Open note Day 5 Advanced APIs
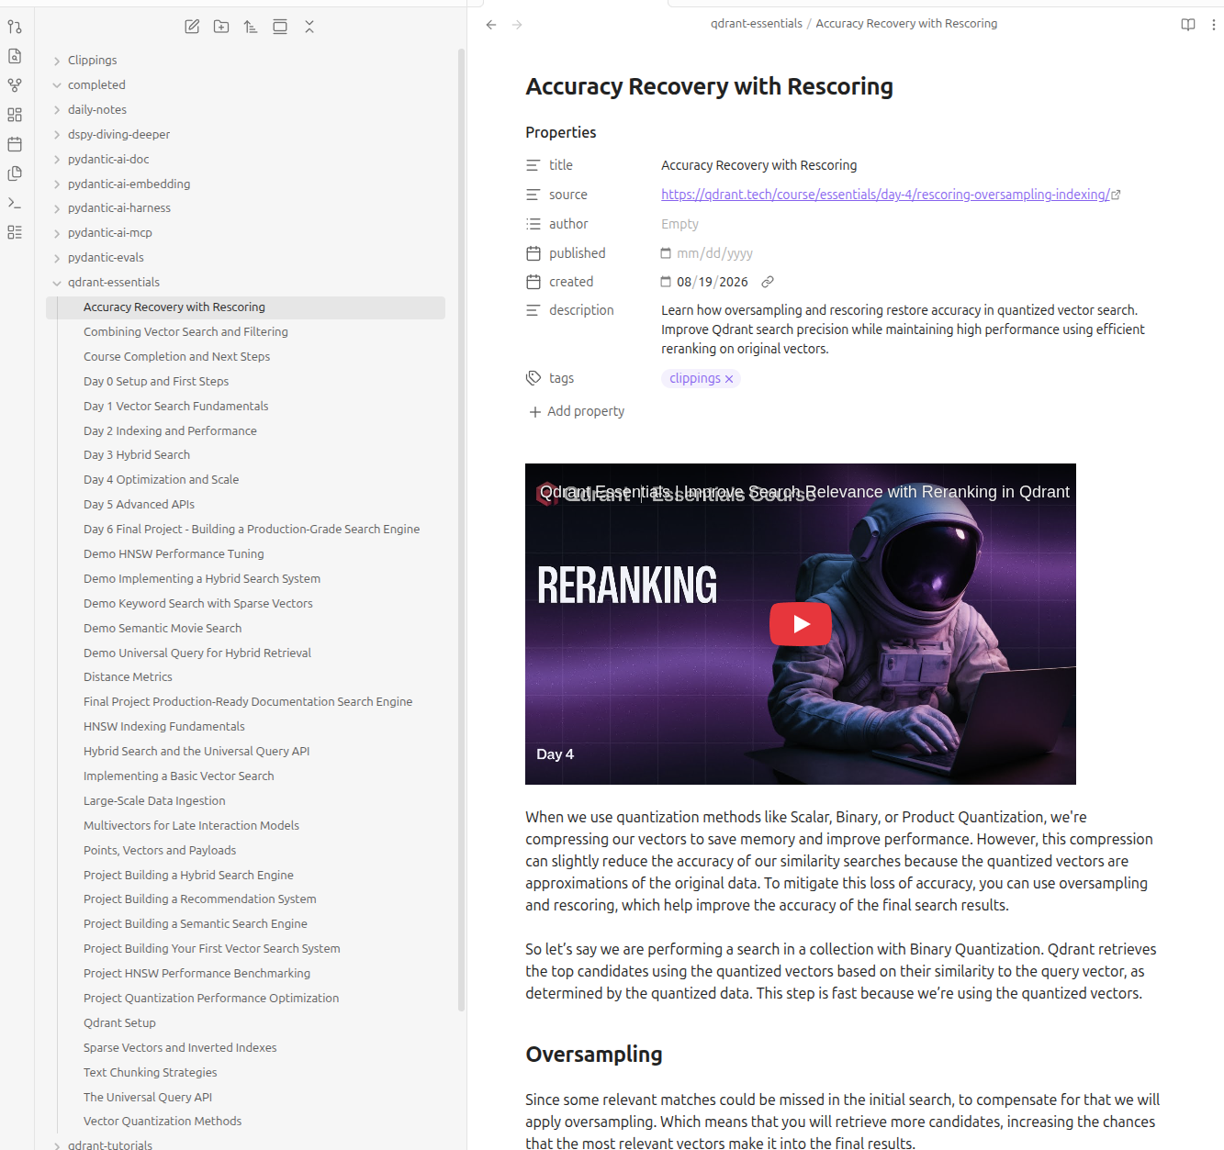 pyautogui.click(x=139, y=505)
